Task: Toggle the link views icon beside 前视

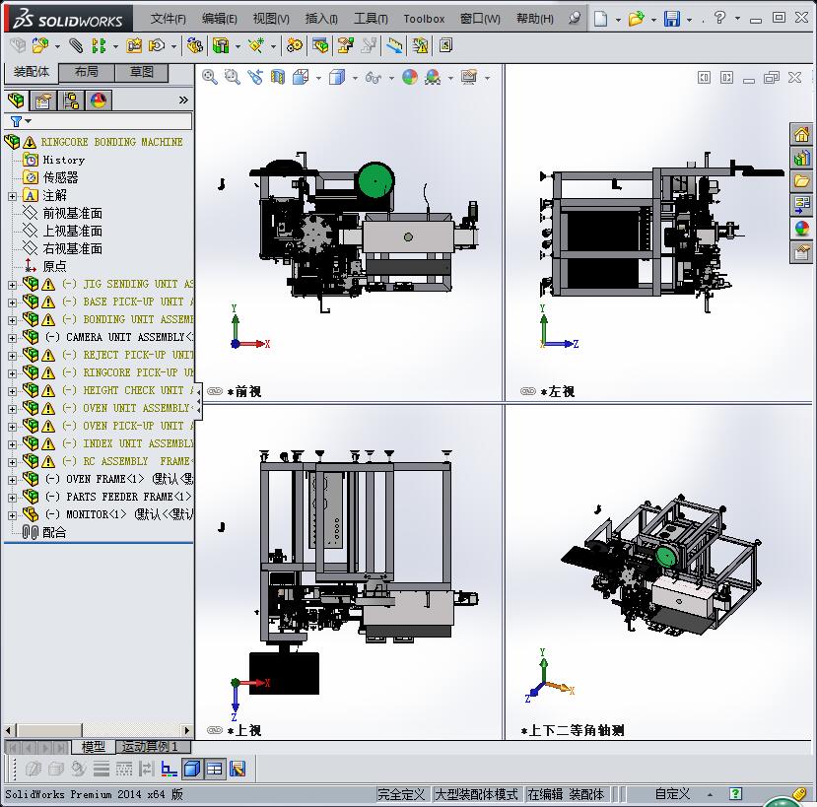Action: [215, 391]
